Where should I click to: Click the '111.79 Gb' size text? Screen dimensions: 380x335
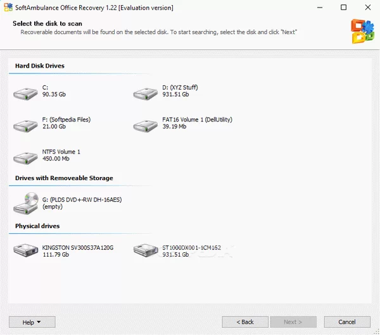(56, 255)
